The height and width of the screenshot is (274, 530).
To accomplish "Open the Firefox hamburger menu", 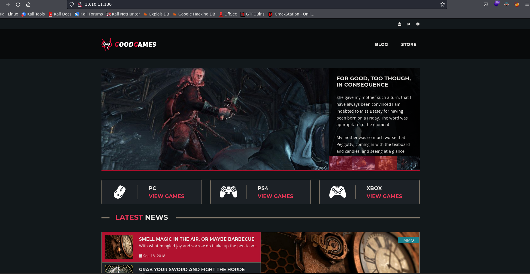I will [527, 4].
